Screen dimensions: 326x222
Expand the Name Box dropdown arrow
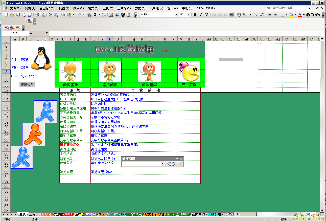[x=31, y=34]
